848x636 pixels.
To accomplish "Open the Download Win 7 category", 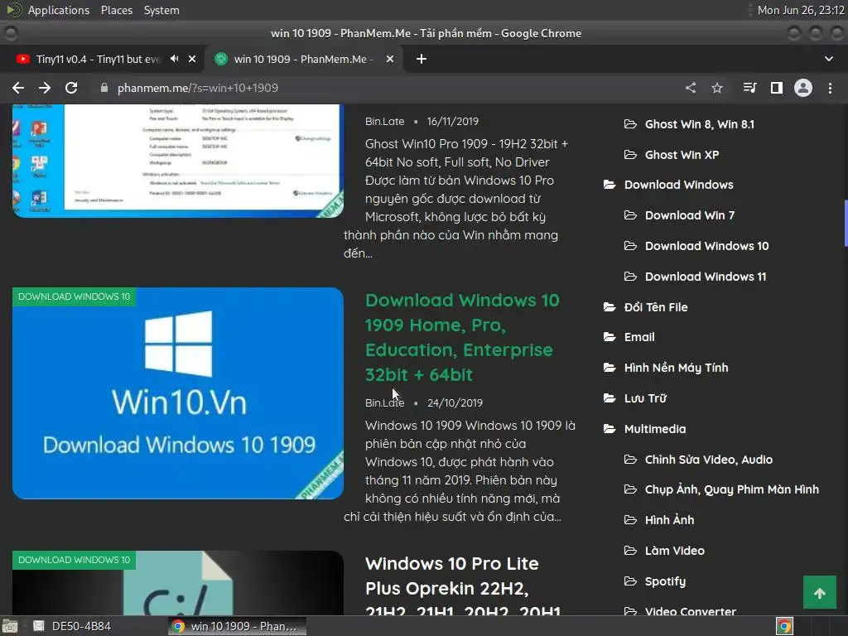I will pos(690,215).
